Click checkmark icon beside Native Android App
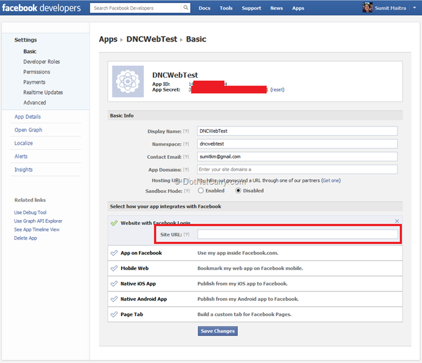 coord(114,299)
